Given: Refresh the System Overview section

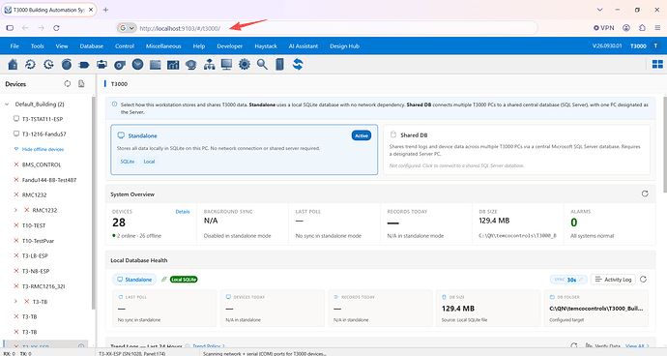Looking at the screenshot, I should [x=645, y=193].
